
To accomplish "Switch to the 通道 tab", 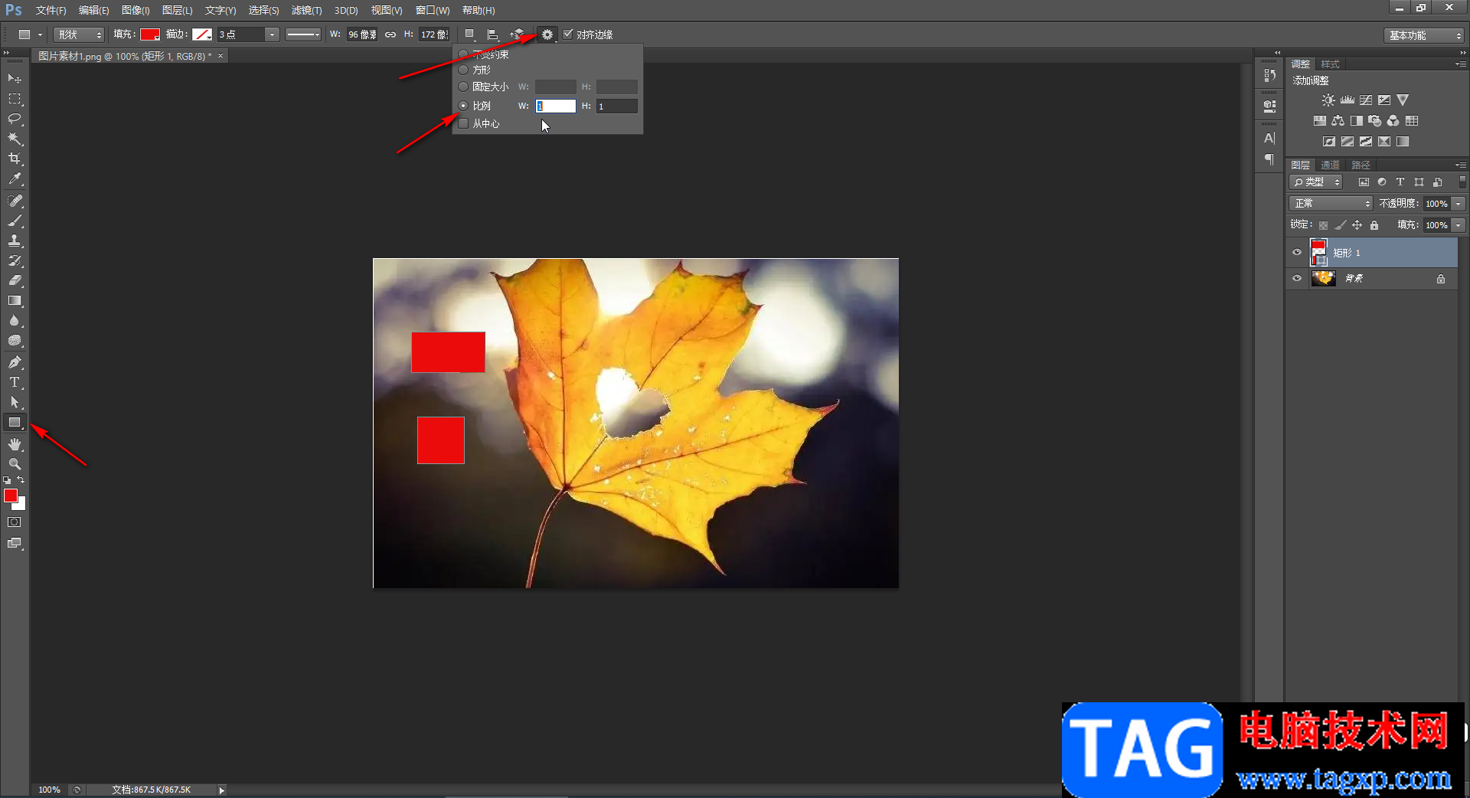I will (x=1331, y=165).
